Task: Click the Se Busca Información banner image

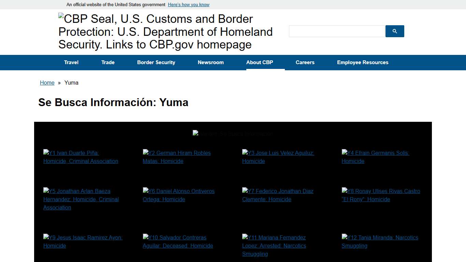Action: (233, 134)
